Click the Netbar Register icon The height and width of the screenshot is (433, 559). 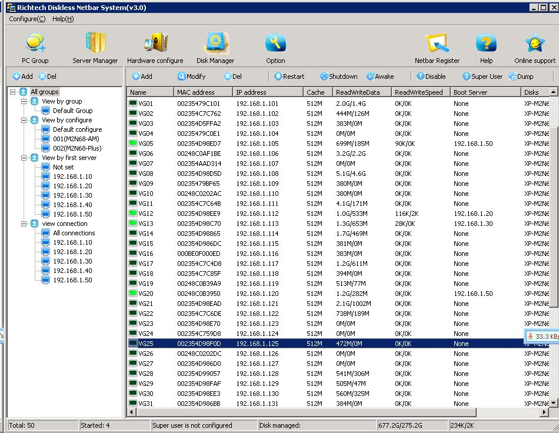pos(437,44)
